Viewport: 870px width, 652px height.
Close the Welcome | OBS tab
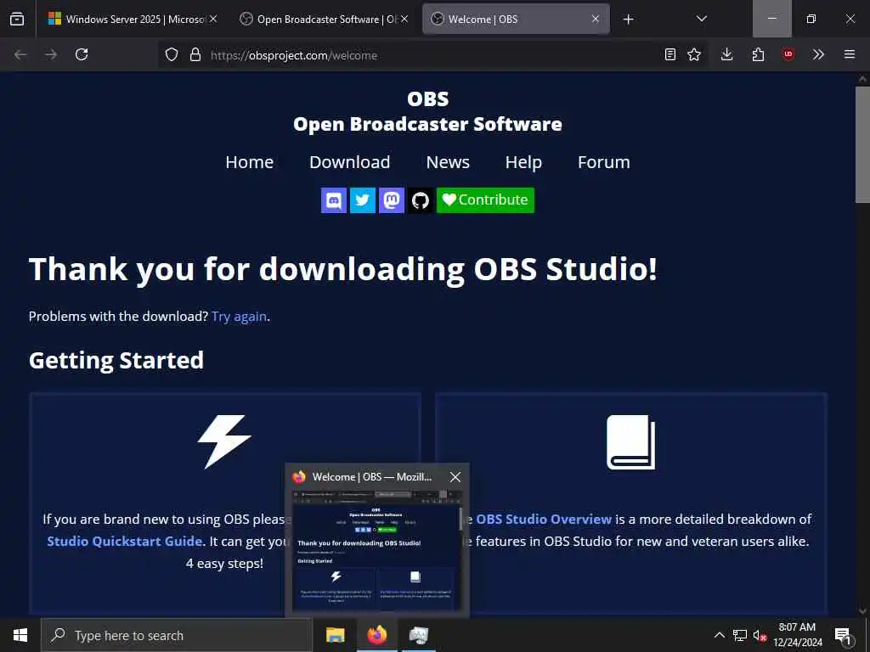tap(596, 19)
